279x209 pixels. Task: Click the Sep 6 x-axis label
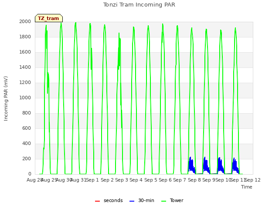[165, 180]
